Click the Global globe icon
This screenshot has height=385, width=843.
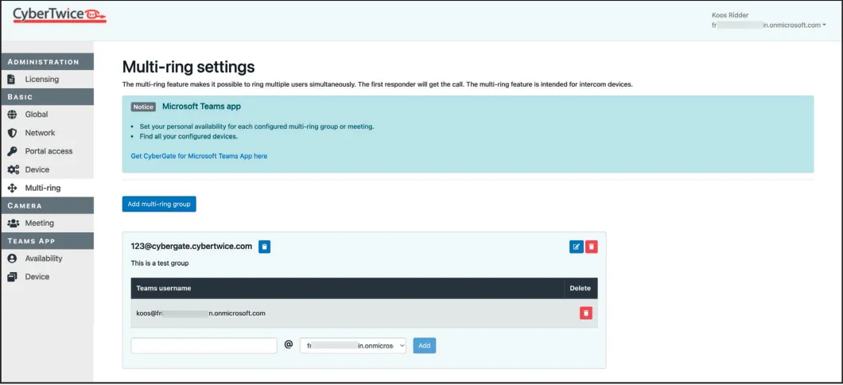pos(13,114)
